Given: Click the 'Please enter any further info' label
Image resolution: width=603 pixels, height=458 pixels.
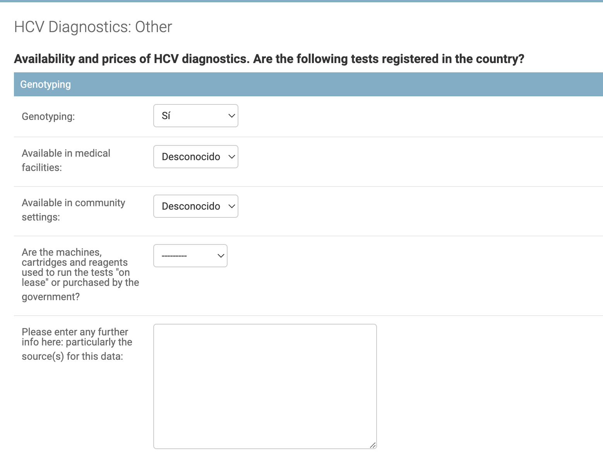Looking at the screenshot, I should click(x=77, y=344).
